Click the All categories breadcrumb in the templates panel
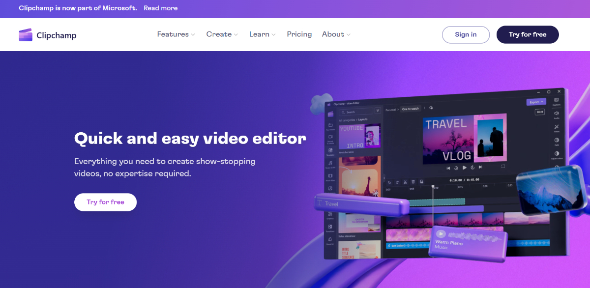Viewport: 590px width, 288px height. [x=347, y=120]
